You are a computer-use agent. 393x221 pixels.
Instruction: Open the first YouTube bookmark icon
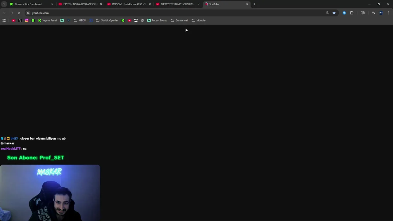[14, 21]
